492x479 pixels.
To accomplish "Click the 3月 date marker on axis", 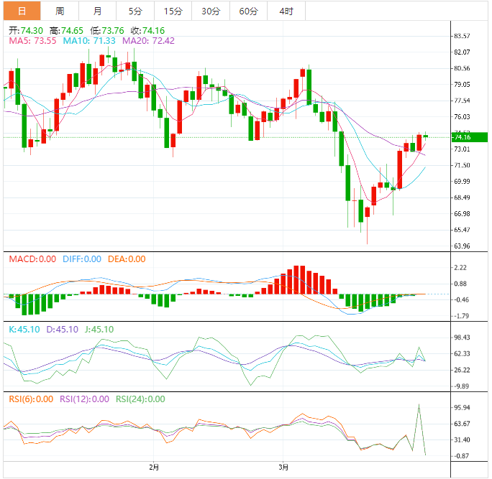I will (x=283, y=468).
